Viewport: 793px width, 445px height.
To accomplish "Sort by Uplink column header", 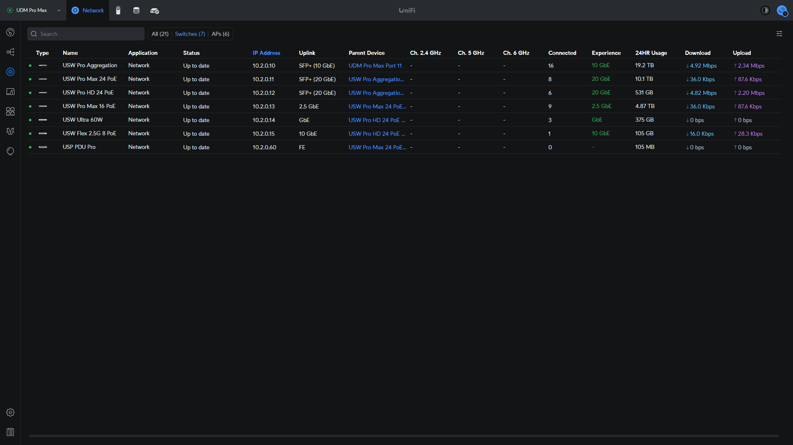I will pyautogui.click(x=307, y=53).
